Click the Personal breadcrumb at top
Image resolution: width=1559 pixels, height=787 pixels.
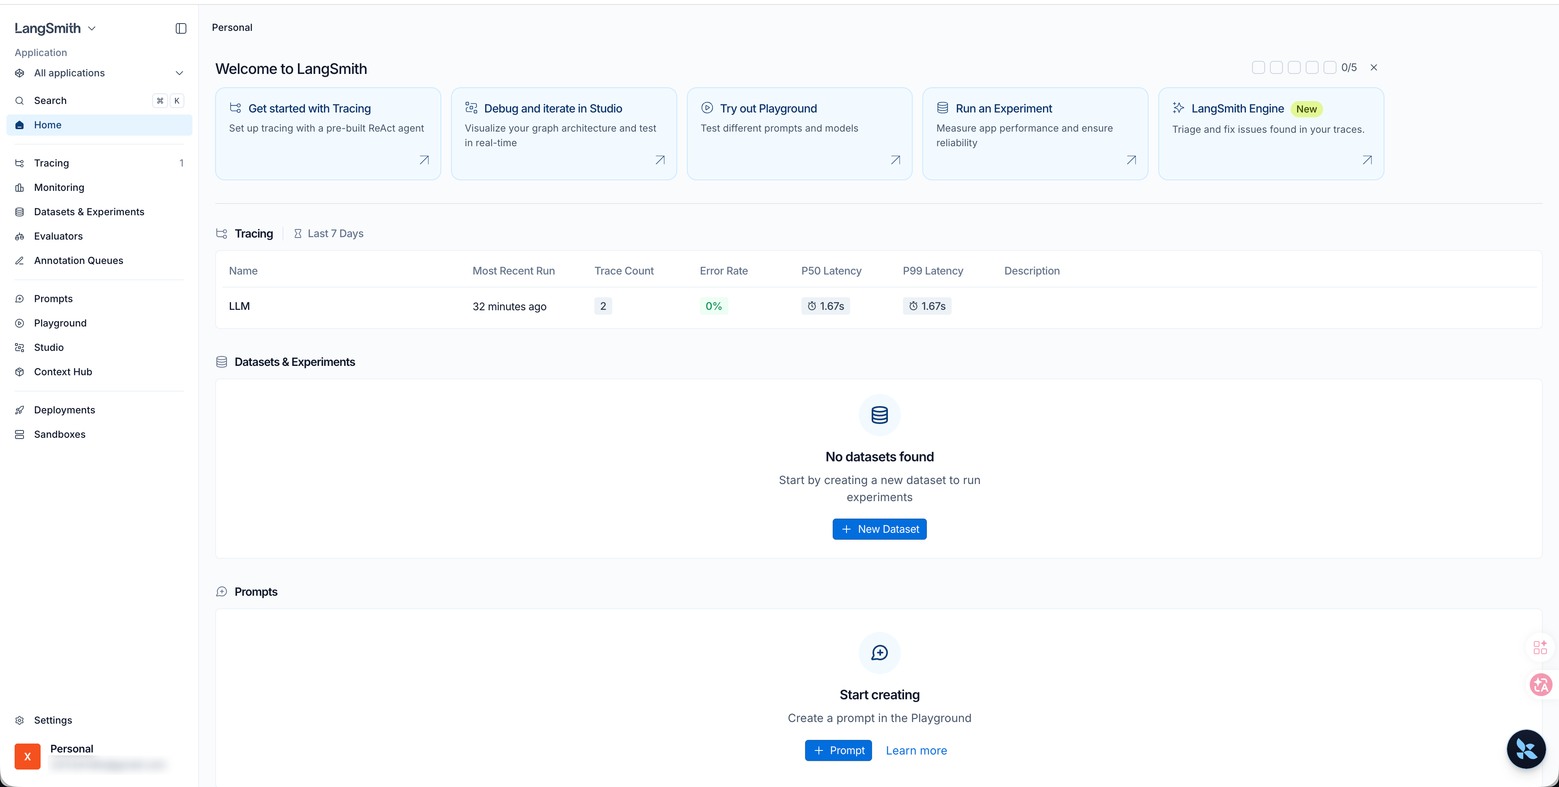pyautogui.click(x=232, y=27)
